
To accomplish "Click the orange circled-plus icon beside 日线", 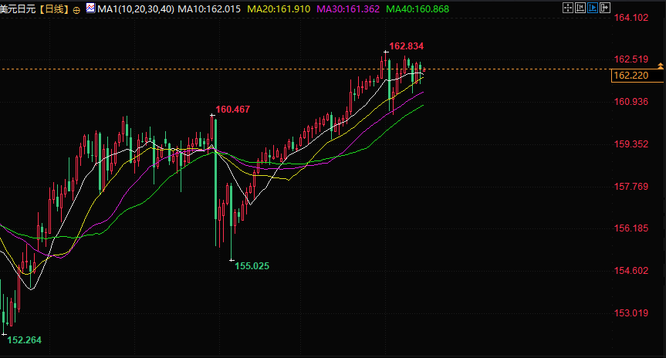I will (76, 10).
